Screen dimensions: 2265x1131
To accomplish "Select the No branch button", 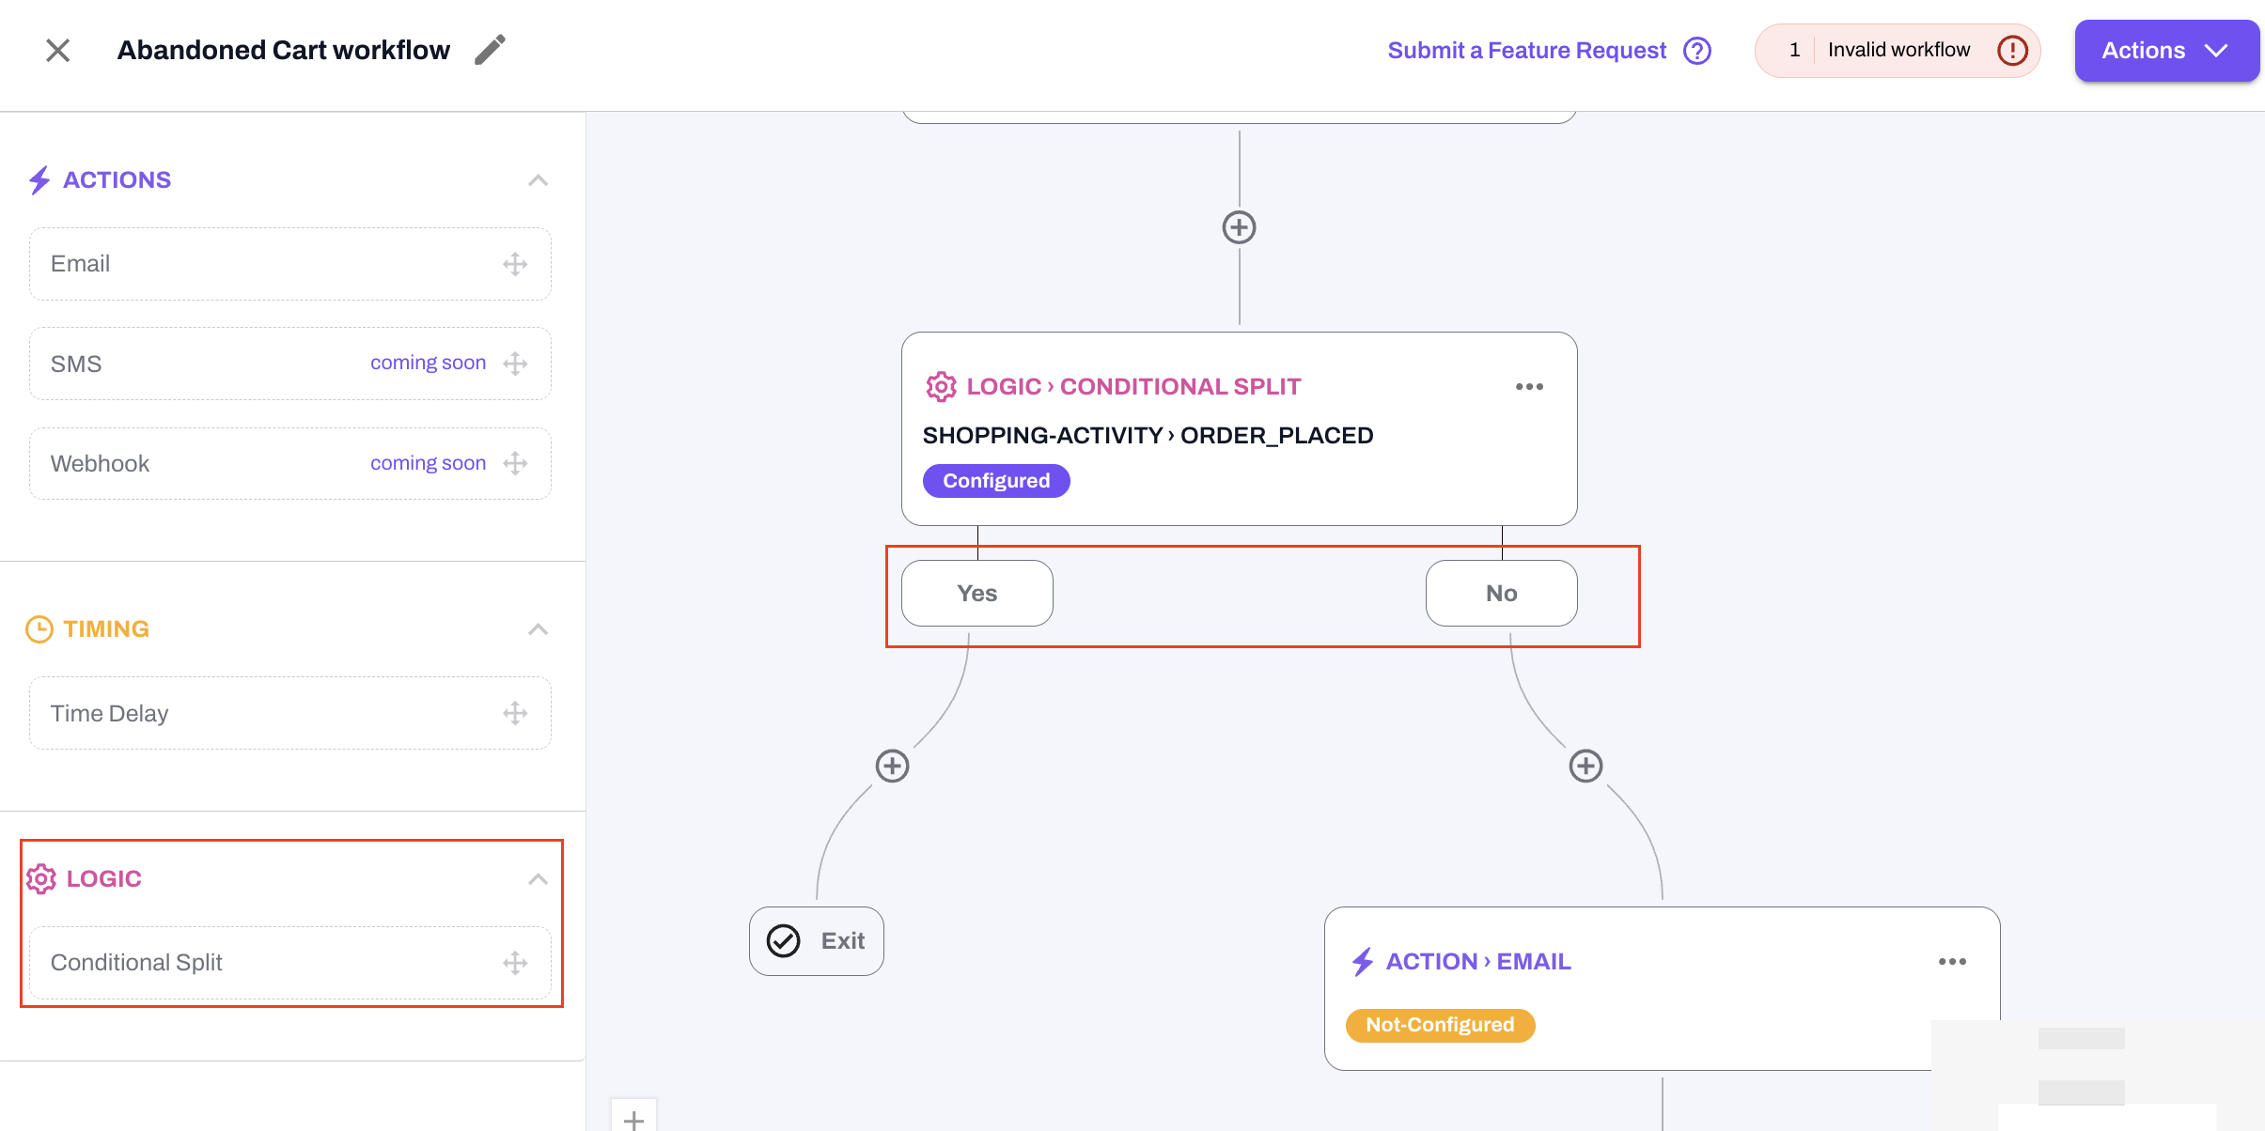I will [x=1501, y=594].
